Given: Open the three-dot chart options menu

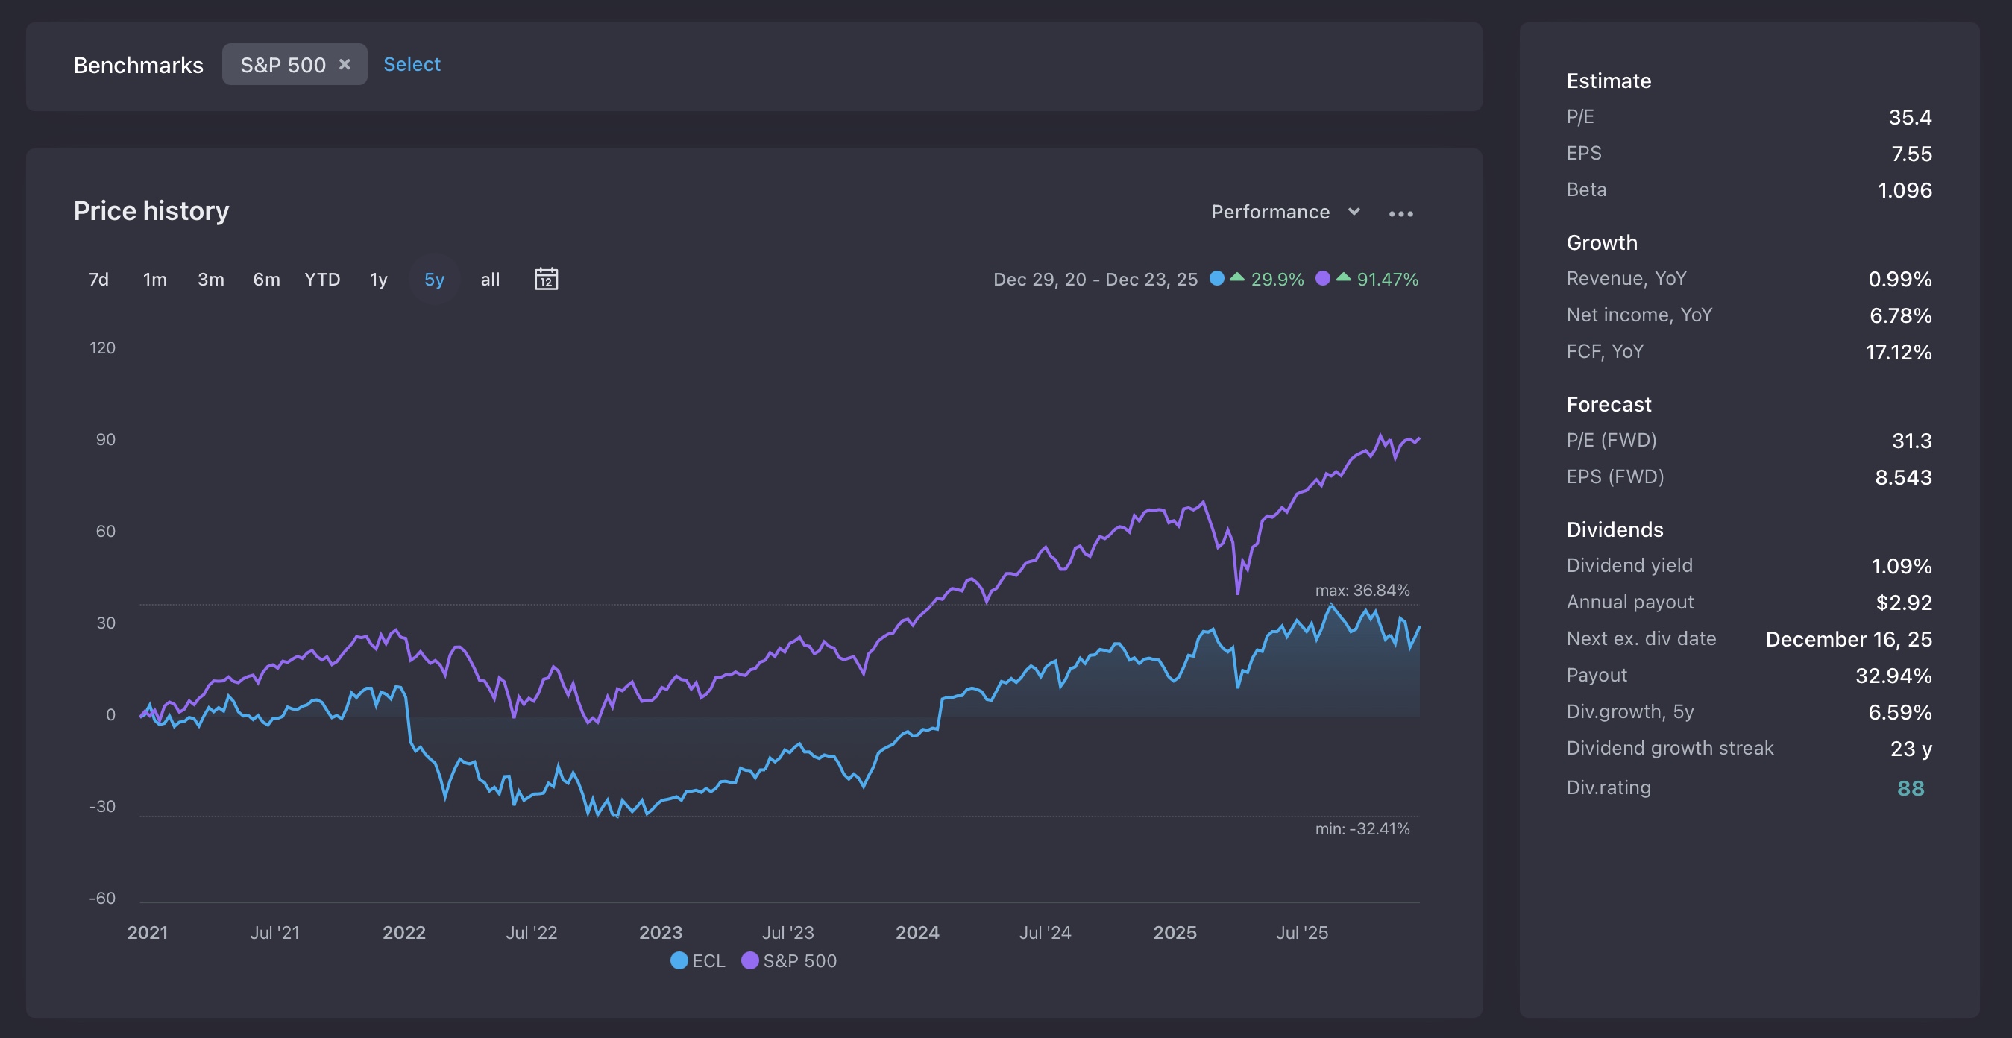Looking at the screenshot, I should click(1400, 213).
